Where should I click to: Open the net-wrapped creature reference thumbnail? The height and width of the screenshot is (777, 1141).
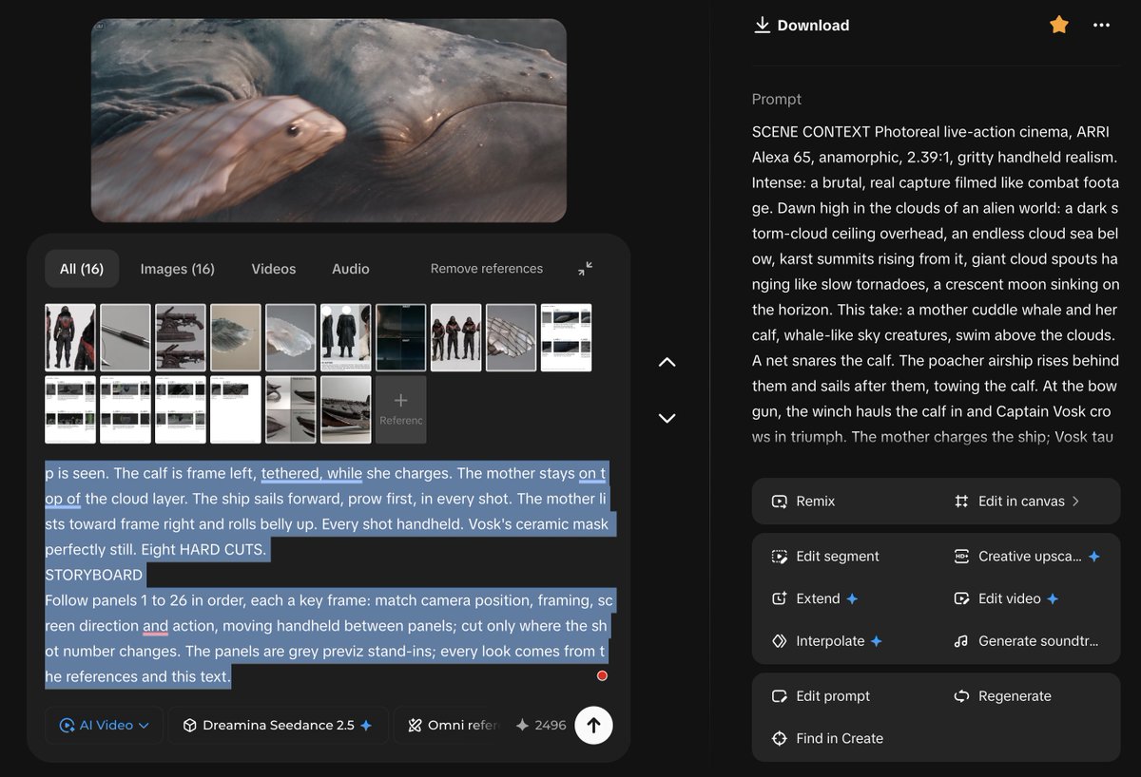pyautogui.click(x=512, y=337)
